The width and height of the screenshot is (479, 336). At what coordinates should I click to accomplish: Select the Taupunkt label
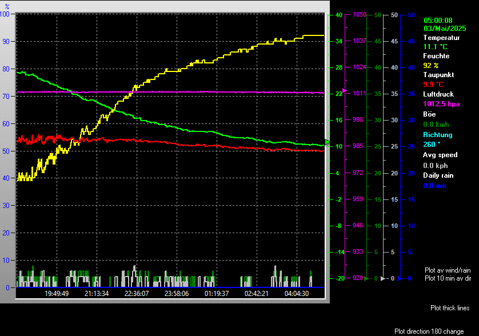click(x=438, y=75)
